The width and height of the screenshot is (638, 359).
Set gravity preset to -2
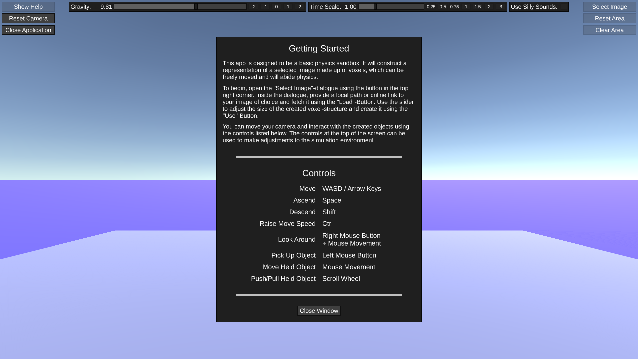point(253,7)
